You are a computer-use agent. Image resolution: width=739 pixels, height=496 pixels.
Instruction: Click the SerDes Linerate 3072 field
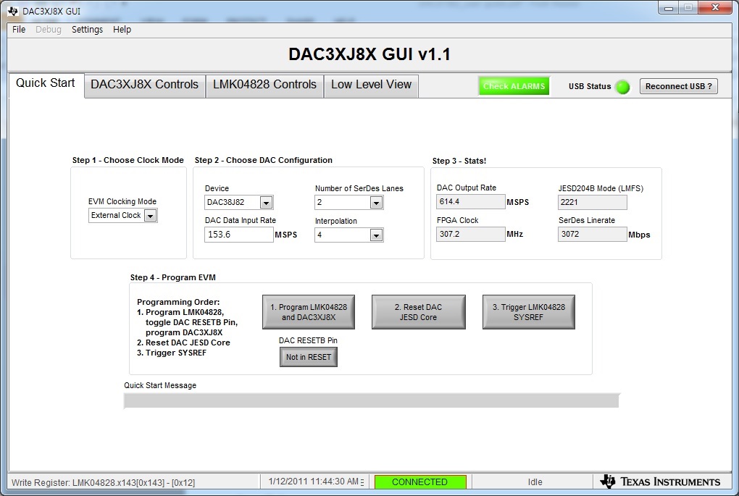[593, 234]
